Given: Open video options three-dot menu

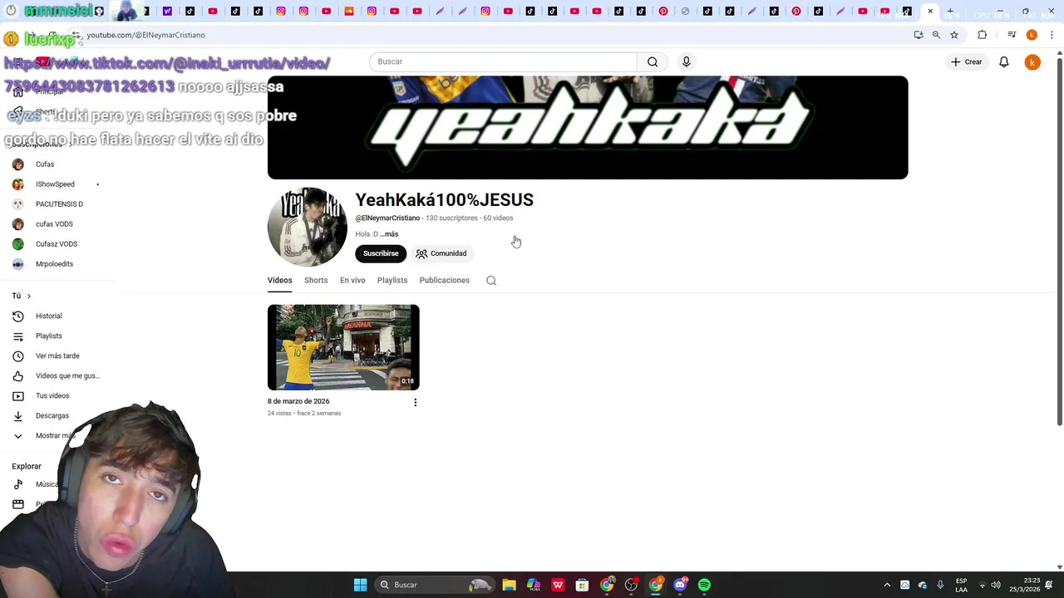Looking at the screenshot, I should [416, 402].
